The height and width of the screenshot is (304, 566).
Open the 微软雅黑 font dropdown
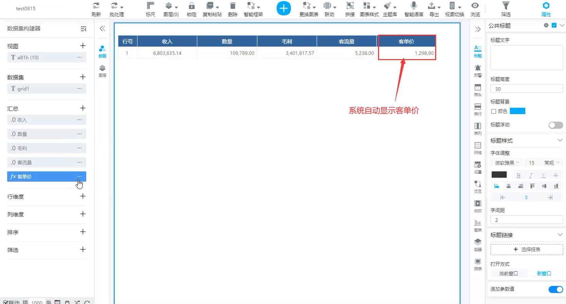tap(507, 163)
